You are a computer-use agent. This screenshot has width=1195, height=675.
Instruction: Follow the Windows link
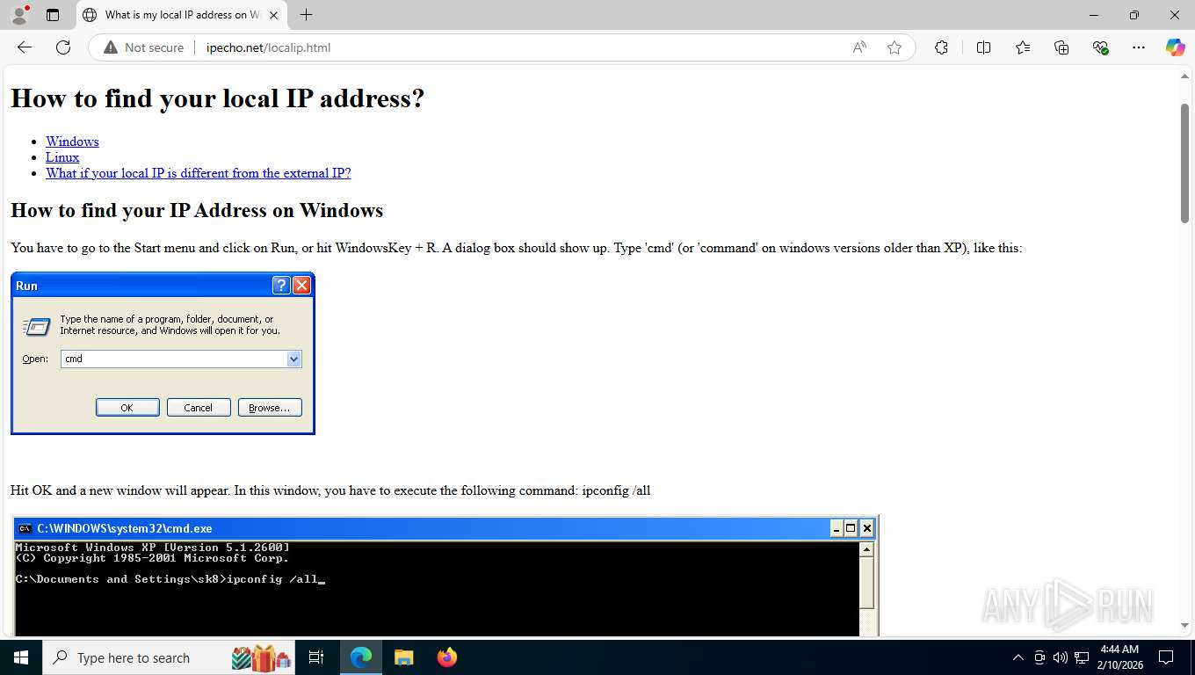click(x=72, y=142)
